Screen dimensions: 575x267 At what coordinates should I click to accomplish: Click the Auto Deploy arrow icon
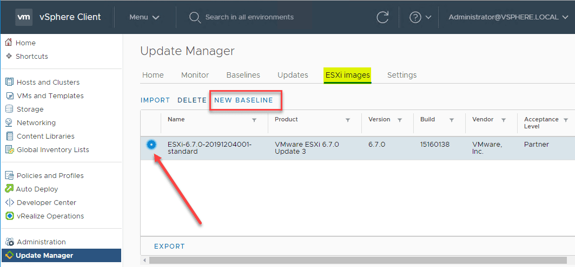[x=9, y=189]
